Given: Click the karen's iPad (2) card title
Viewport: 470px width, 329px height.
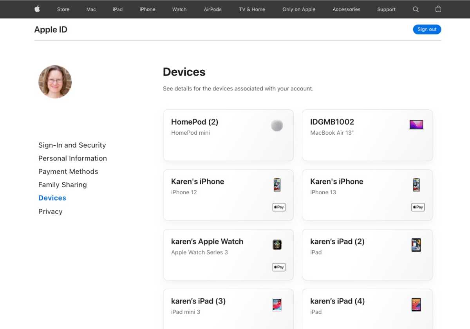Looking at the screenshot, I should click(337, 242).
